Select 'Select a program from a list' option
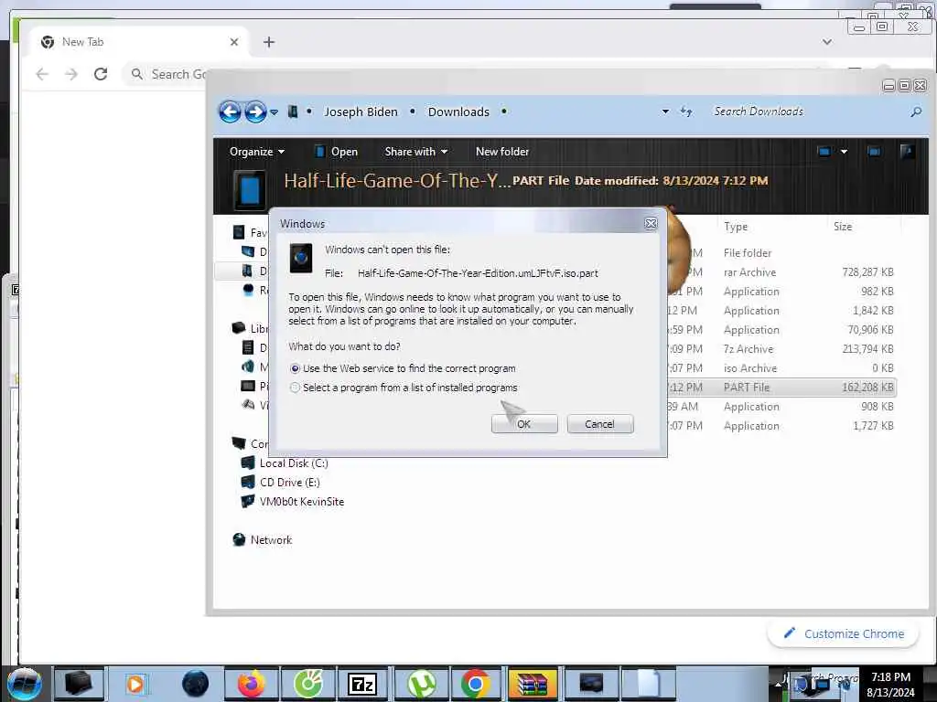Image resolution: width=937 pixels, height=702 pixels. coord(295,388)
